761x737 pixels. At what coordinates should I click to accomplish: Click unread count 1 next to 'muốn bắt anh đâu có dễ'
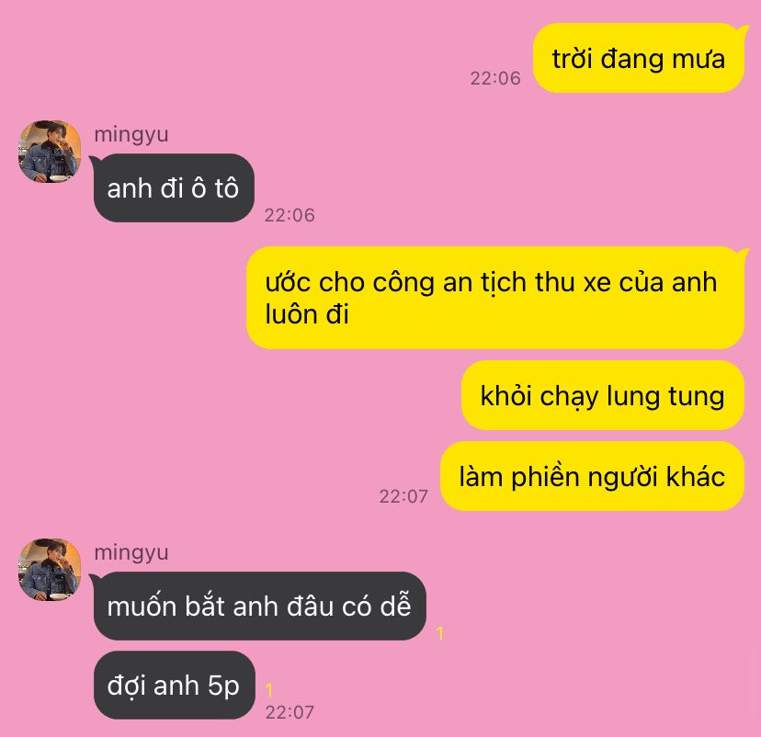[439, 633]
